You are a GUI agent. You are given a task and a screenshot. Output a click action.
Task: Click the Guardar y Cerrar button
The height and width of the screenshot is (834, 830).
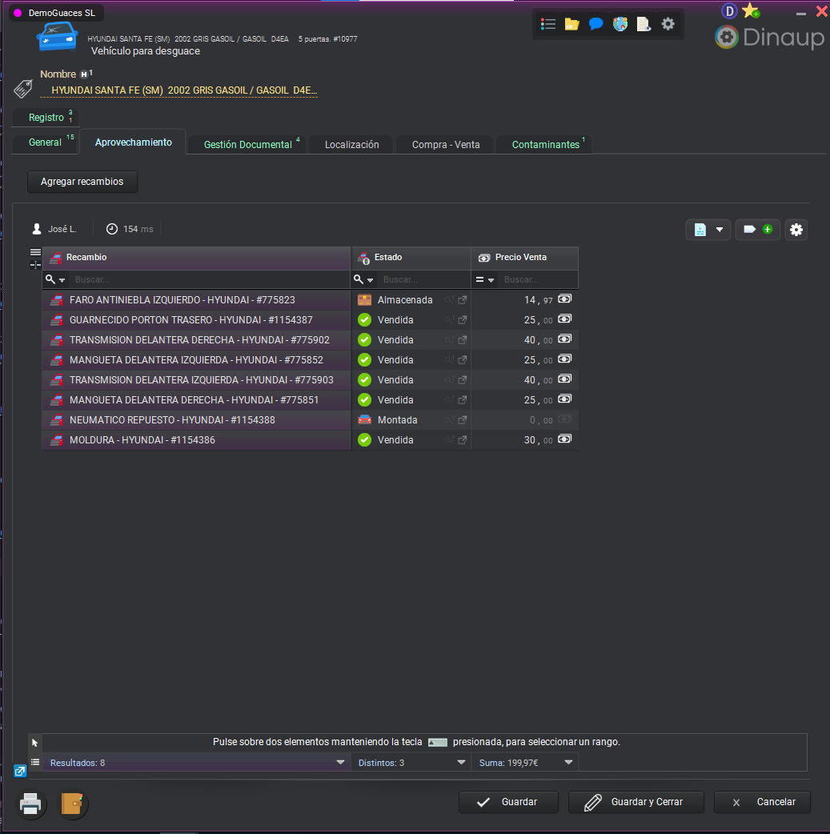click(636, 802)
